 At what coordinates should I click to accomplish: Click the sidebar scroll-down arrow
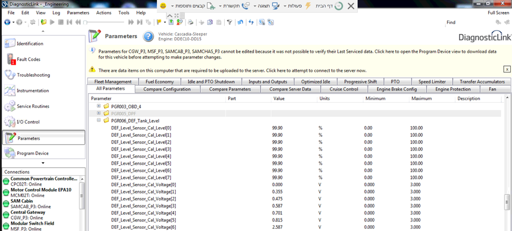(x=43, y=163)
